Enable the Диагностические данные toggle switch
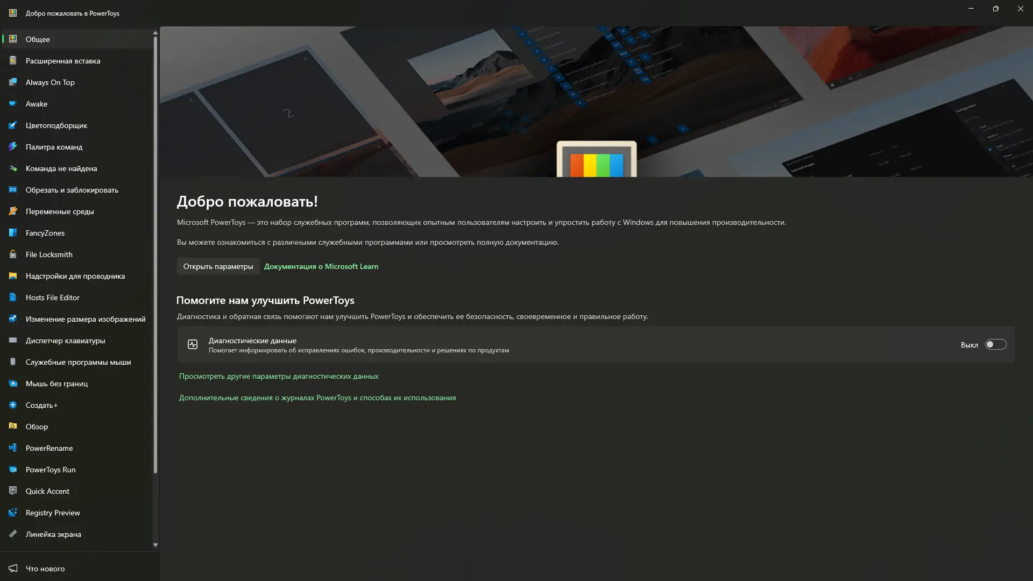The image size is (1033, 581). point(995,344)
